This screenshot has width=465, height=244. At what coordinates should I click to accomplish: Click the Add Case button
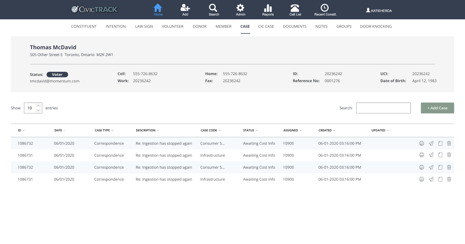tap(437, 108)
